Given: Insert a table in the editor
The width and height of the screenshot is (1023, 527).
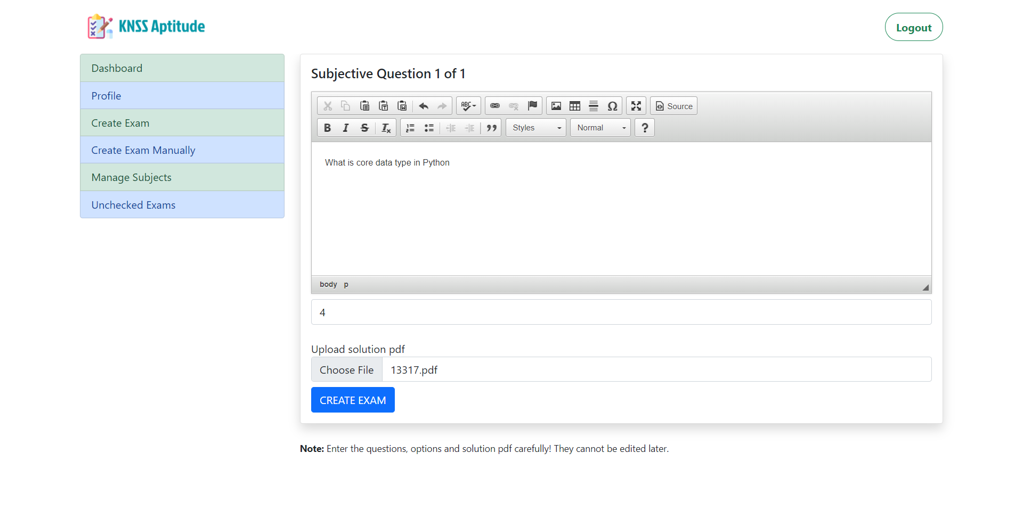Looking at the screenshot, I should click(x=575, y=106).
